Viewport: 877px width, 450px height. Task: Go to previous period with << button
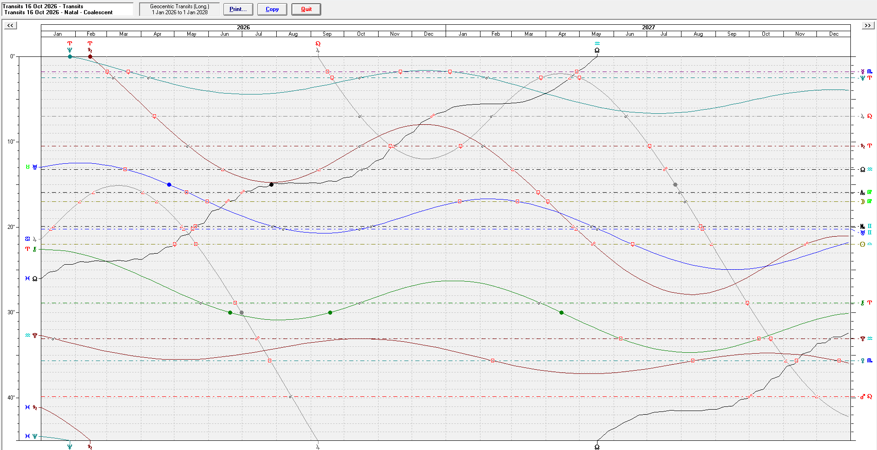click(x=10, y=25)
